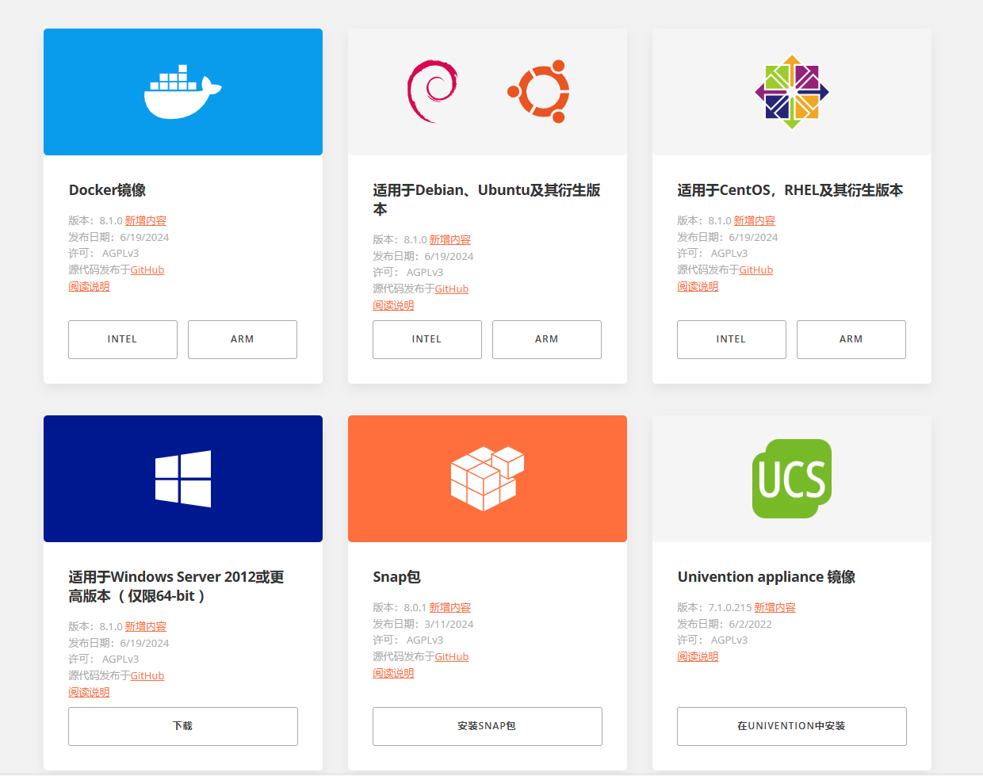Click release date 6/2/2022

(751, 624)
